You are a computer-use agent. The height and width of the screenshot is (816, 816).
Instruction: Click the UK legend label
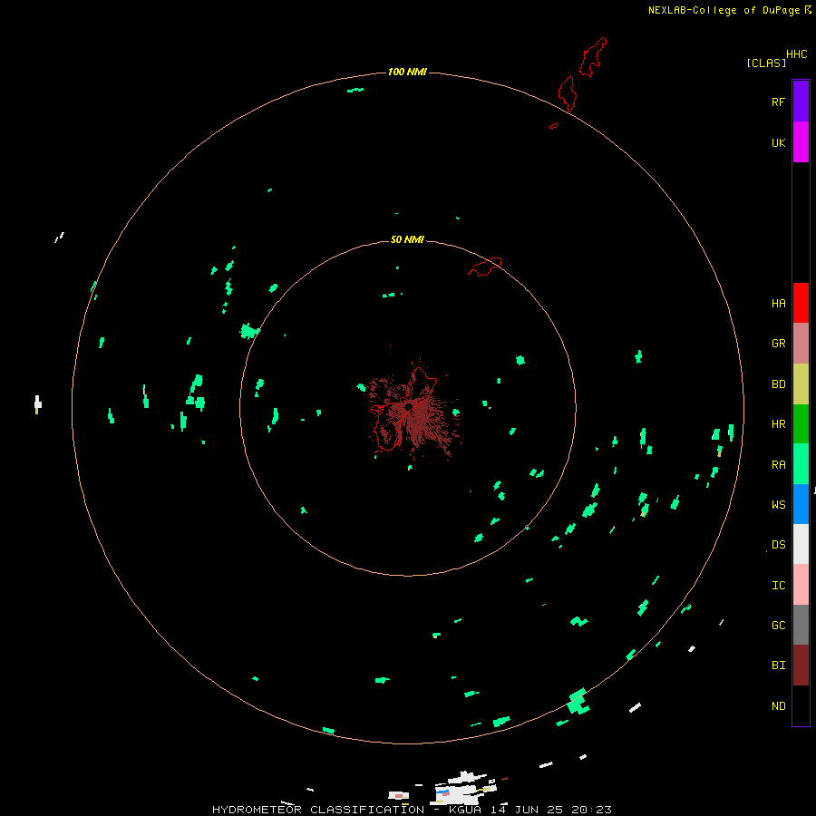click(x=778, y=142)
